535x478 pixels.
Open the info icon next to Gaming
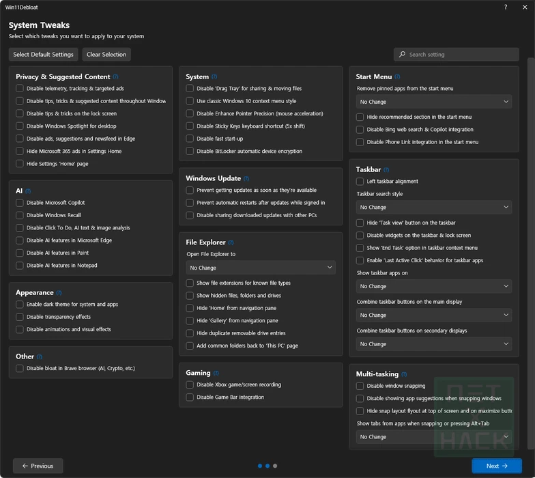216,374
